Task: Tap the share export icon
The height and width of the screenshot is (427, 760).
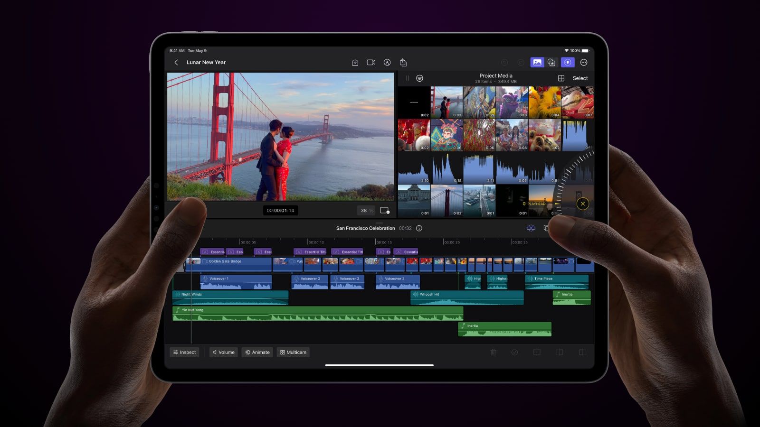Action: tap(403, 62)
